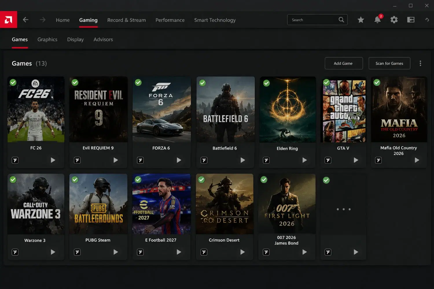The image size is (434, 289).
Task: Click the green checkmark on PUBG Battlegrounds
Action: coord(75,179)
